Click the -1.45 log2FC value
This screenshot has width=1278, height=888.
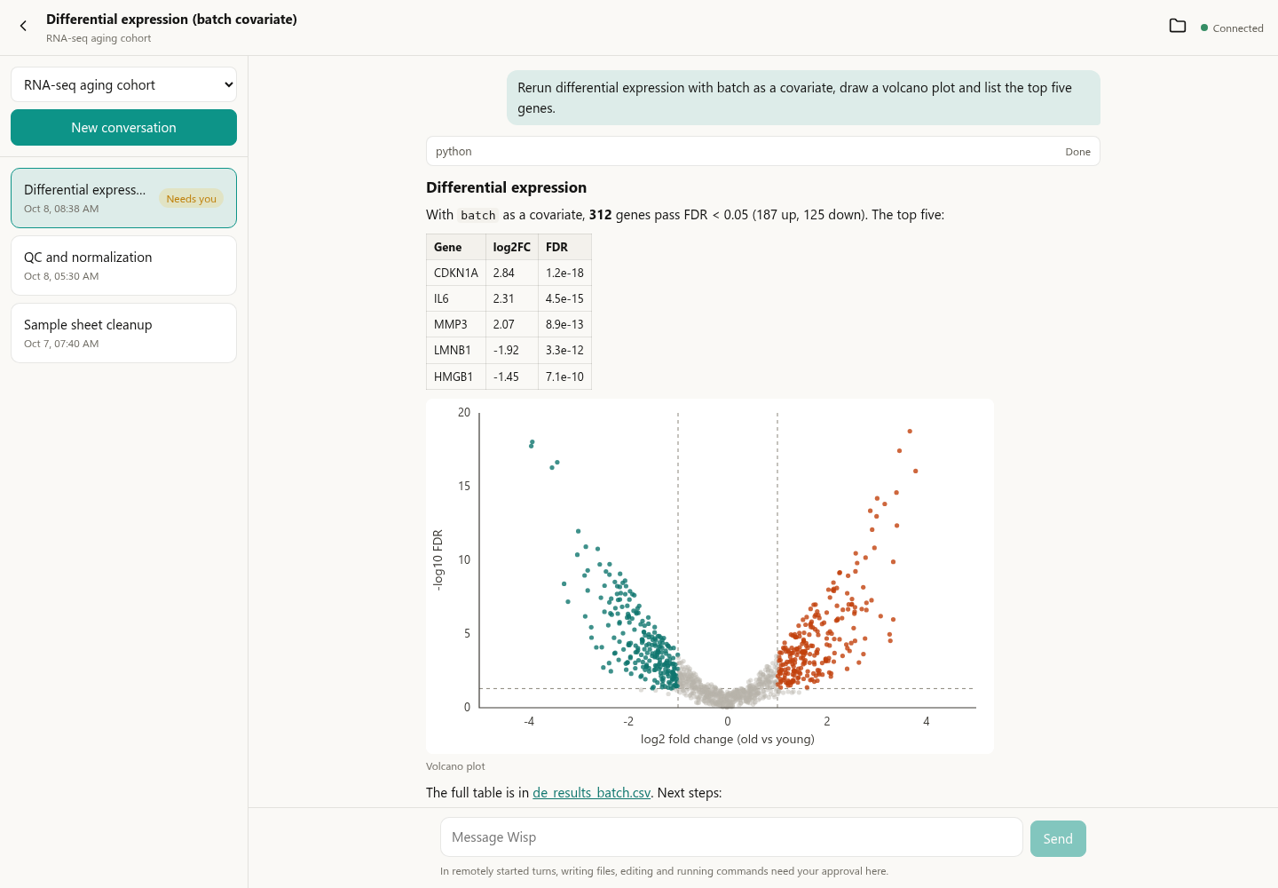pyautogui.click(x=512, y=377)
